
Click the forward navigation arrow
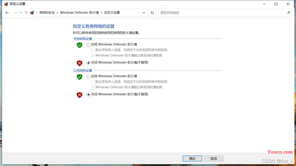tap(15, 13)
